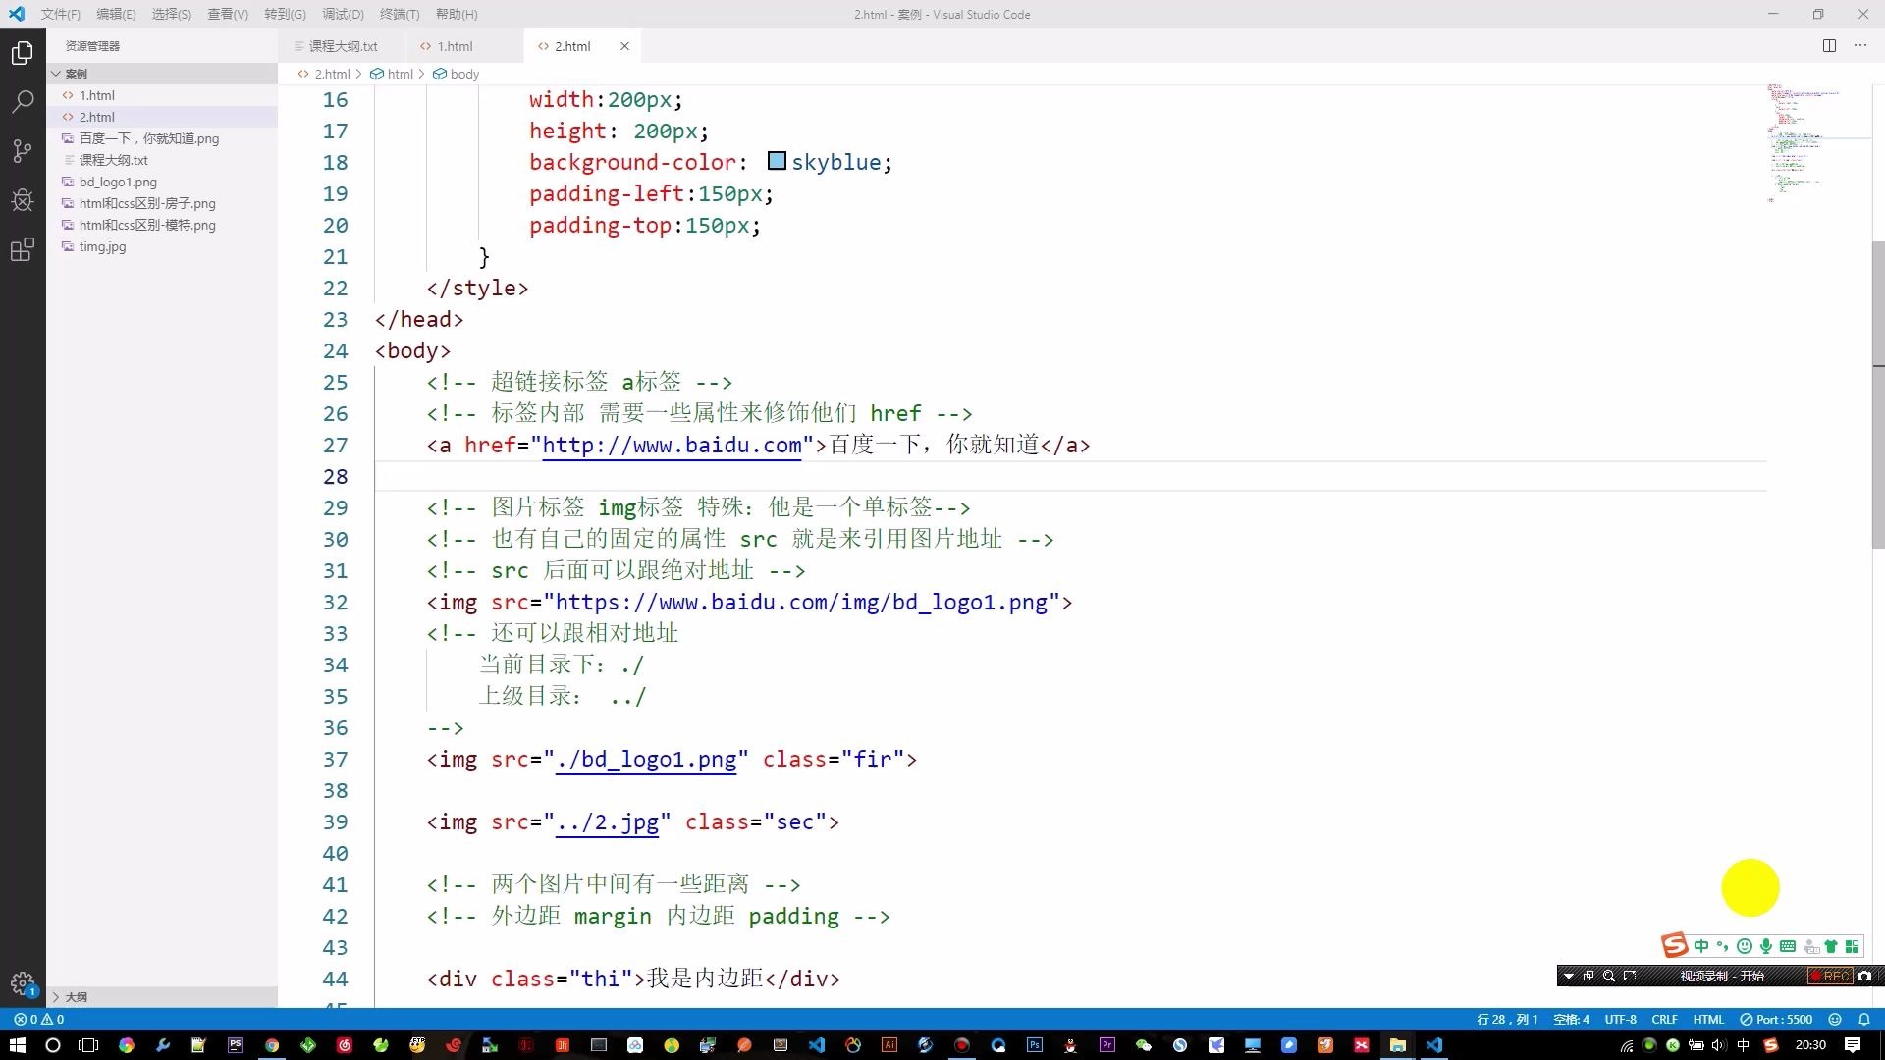Toggle Live Server Port 5500

(1776, 1019)
